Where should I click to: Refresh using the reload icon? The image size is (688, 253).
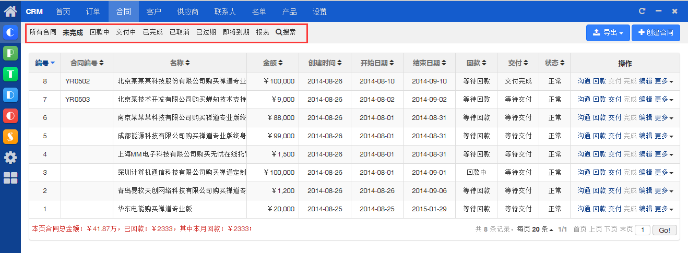coord(642,11)
